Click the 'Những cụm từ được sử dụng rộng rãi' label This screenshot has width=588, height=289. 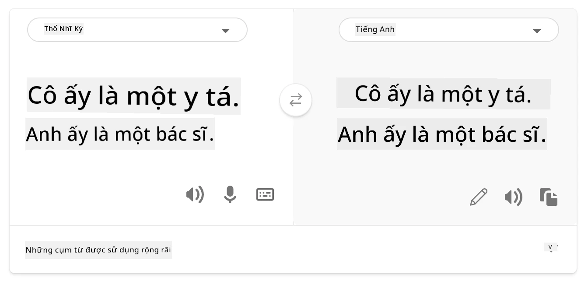[x=98, y=250]
